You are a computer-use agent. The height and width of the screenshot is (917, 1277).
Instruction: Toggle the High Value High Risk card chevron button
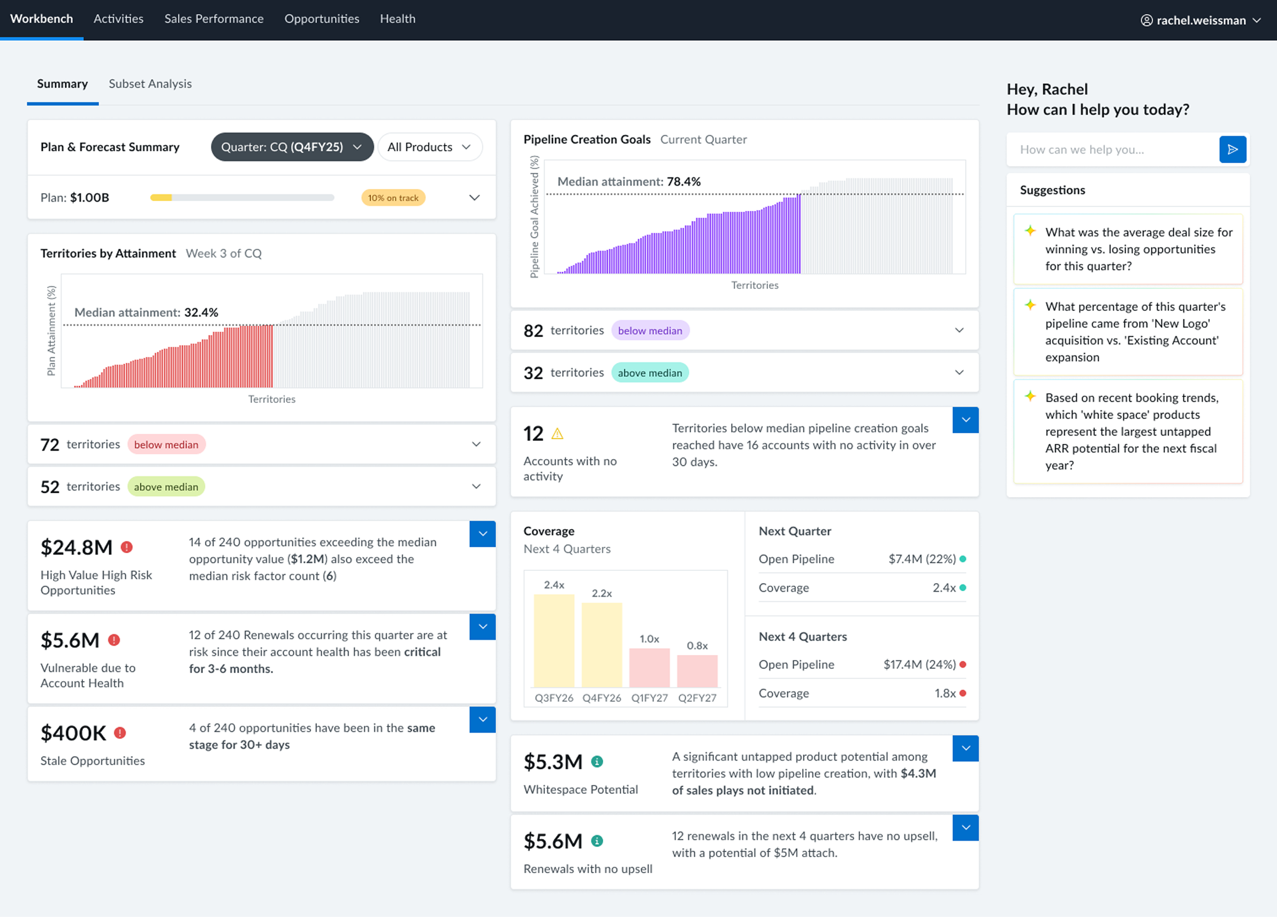(483, 533)
